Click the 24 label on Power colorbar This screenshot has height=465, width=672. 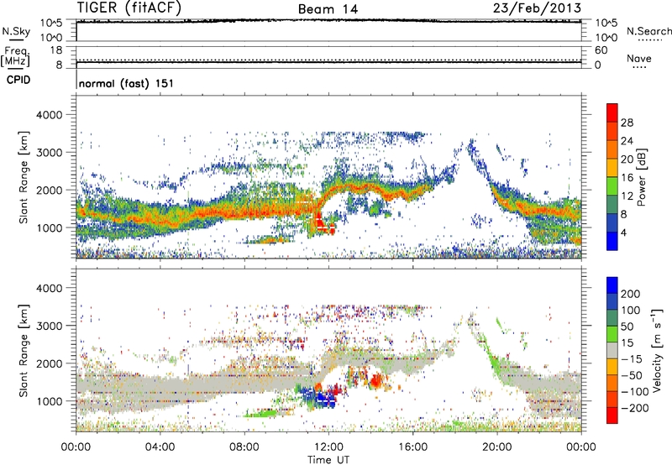tap(627, 141)
